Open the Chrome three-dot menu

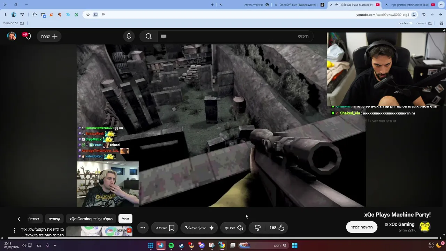click(x=5, y=15)
